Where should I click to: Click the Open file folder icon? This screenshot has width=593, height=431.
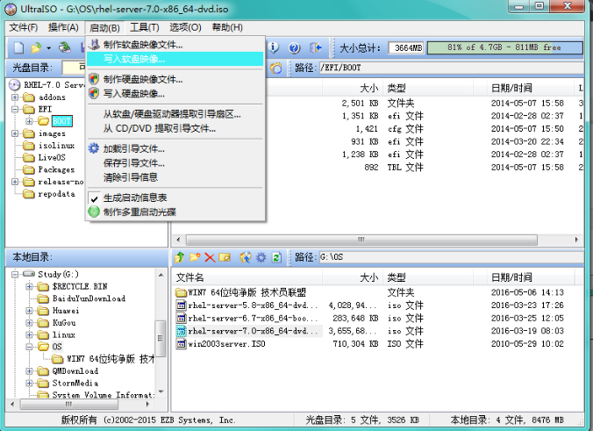tap(36, 47)
